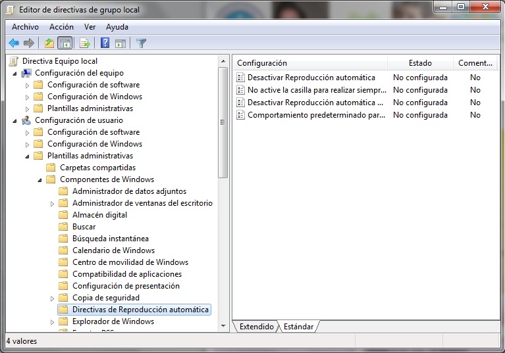Collapse the Componentes de Windows node
The width and height of the screenshot is (505, 353).
(40, 180)
